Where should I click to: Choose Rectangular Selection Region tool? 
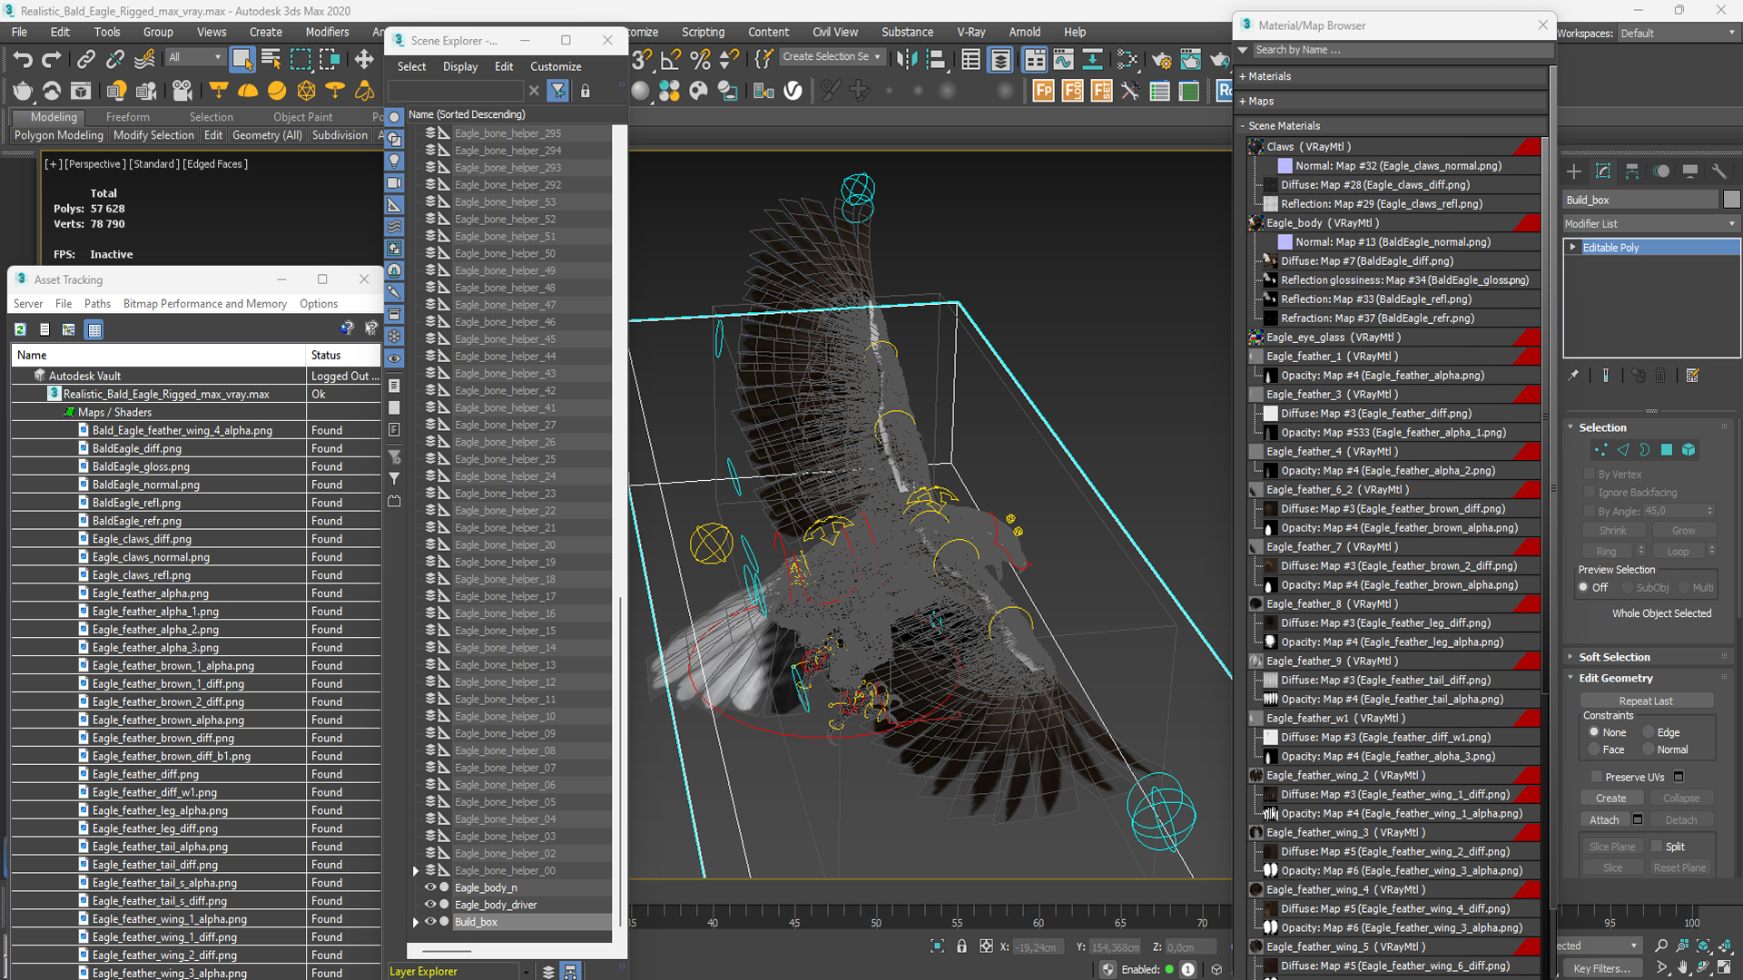(x=300, y=60)
